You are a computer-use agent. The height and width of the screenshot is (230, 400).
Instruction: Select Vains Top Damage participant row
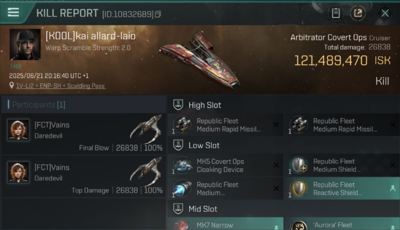point(84,176)
